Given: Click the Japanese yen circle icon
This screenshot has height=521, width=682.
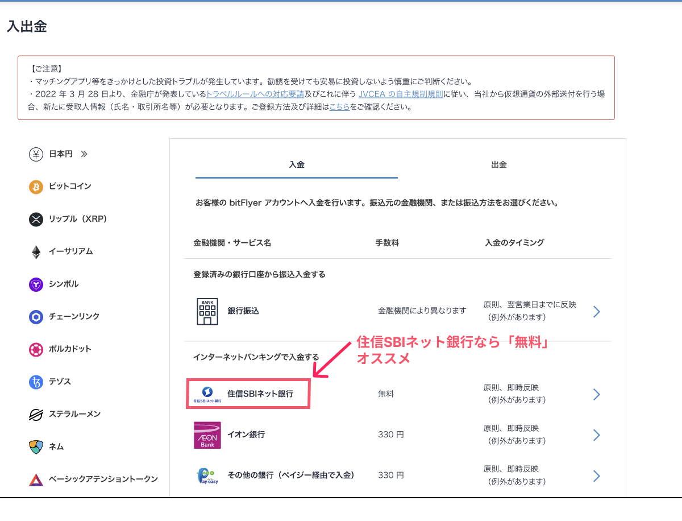Looking at the screenshot, I should pos(36,154).
